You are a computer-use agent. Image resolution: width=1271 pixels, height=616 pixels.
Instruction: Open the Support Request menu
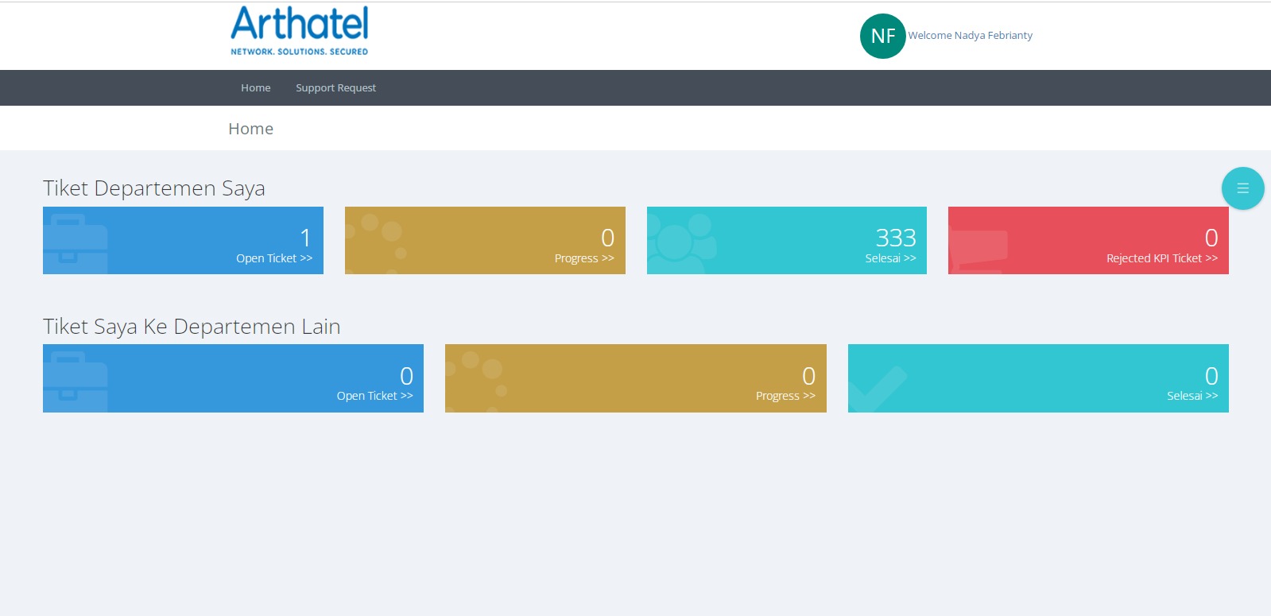click(x=335, y=88)
